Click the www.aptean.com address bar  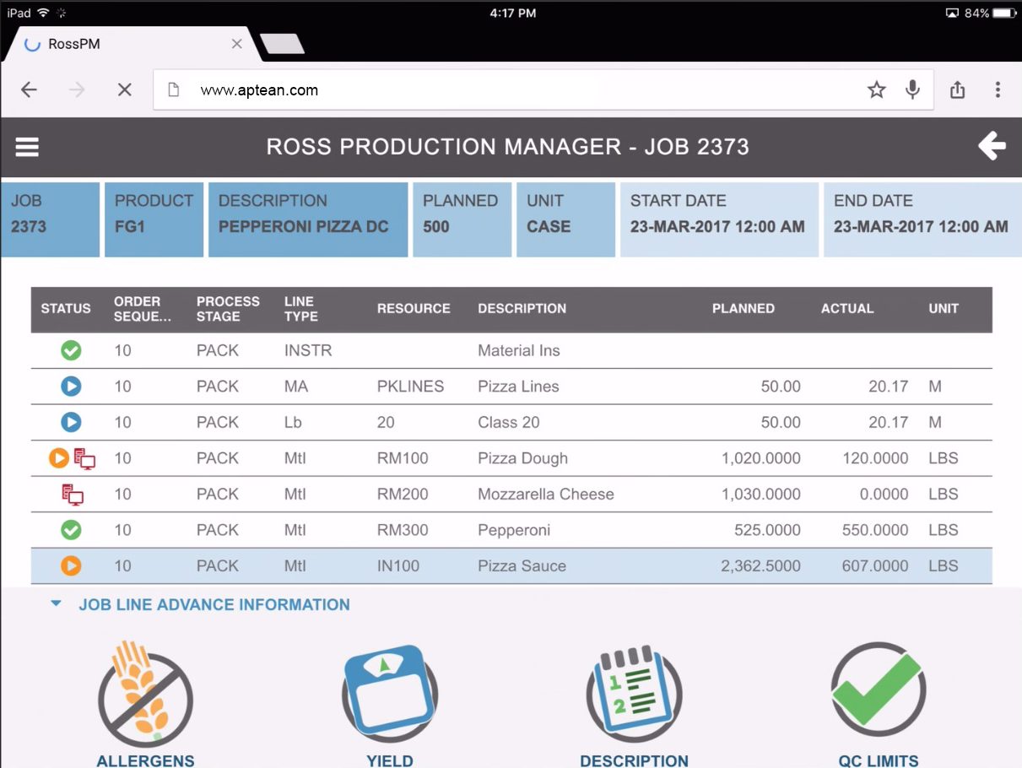[x=422, y=89]
